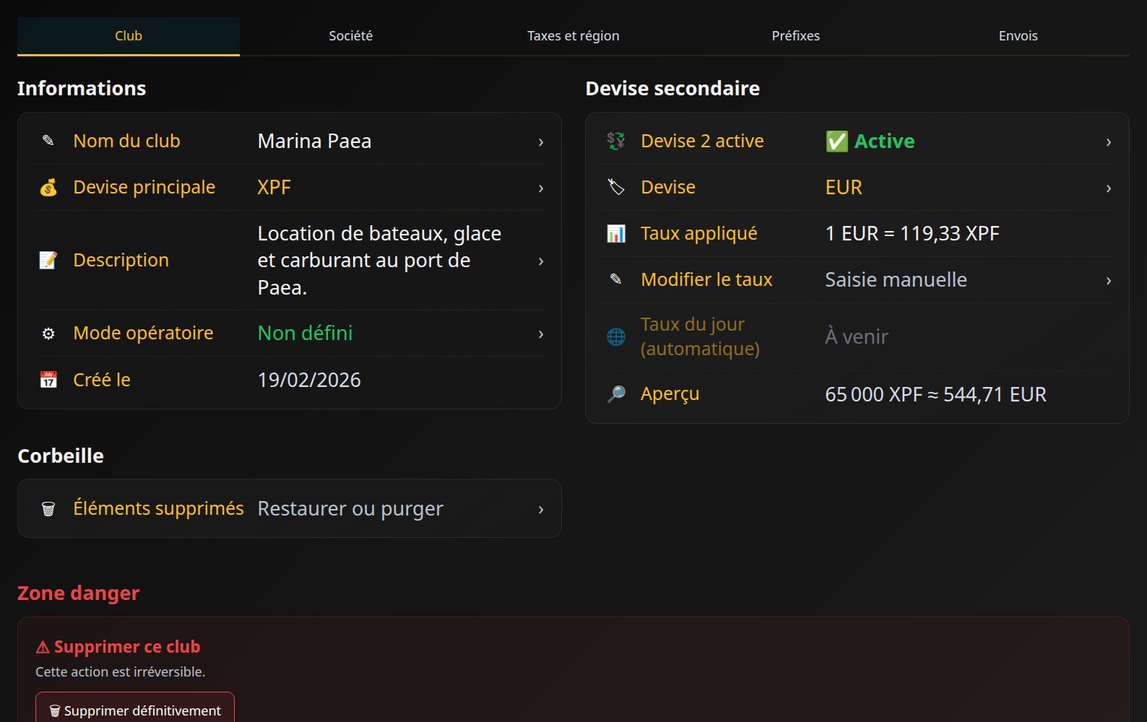Click the pencil icon for Modifier le taux

616,279
